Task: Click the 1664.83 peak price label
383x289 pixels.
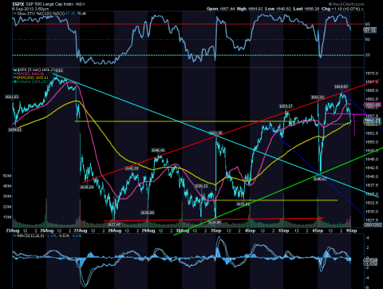Action: point(341,86)
